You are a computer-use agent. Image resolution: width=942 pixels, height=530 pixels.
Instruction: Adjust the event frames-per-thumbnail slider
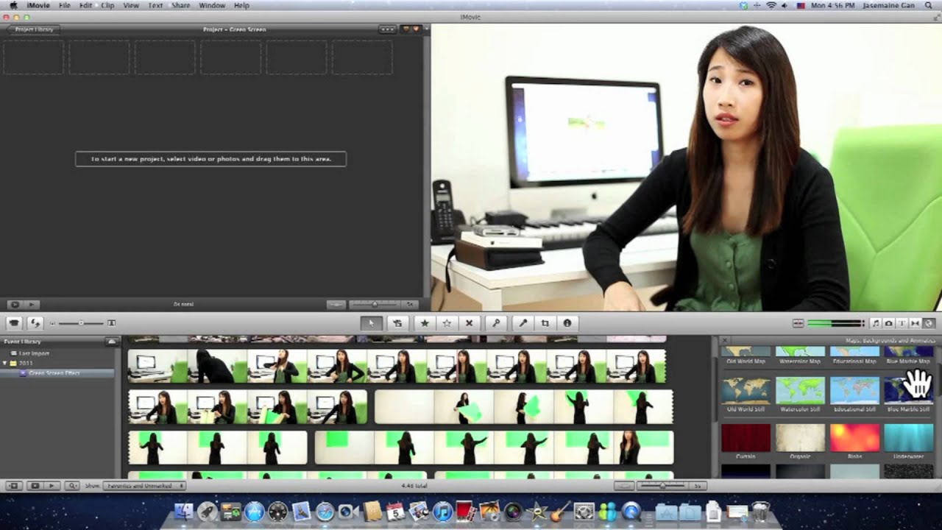[662, 486]
